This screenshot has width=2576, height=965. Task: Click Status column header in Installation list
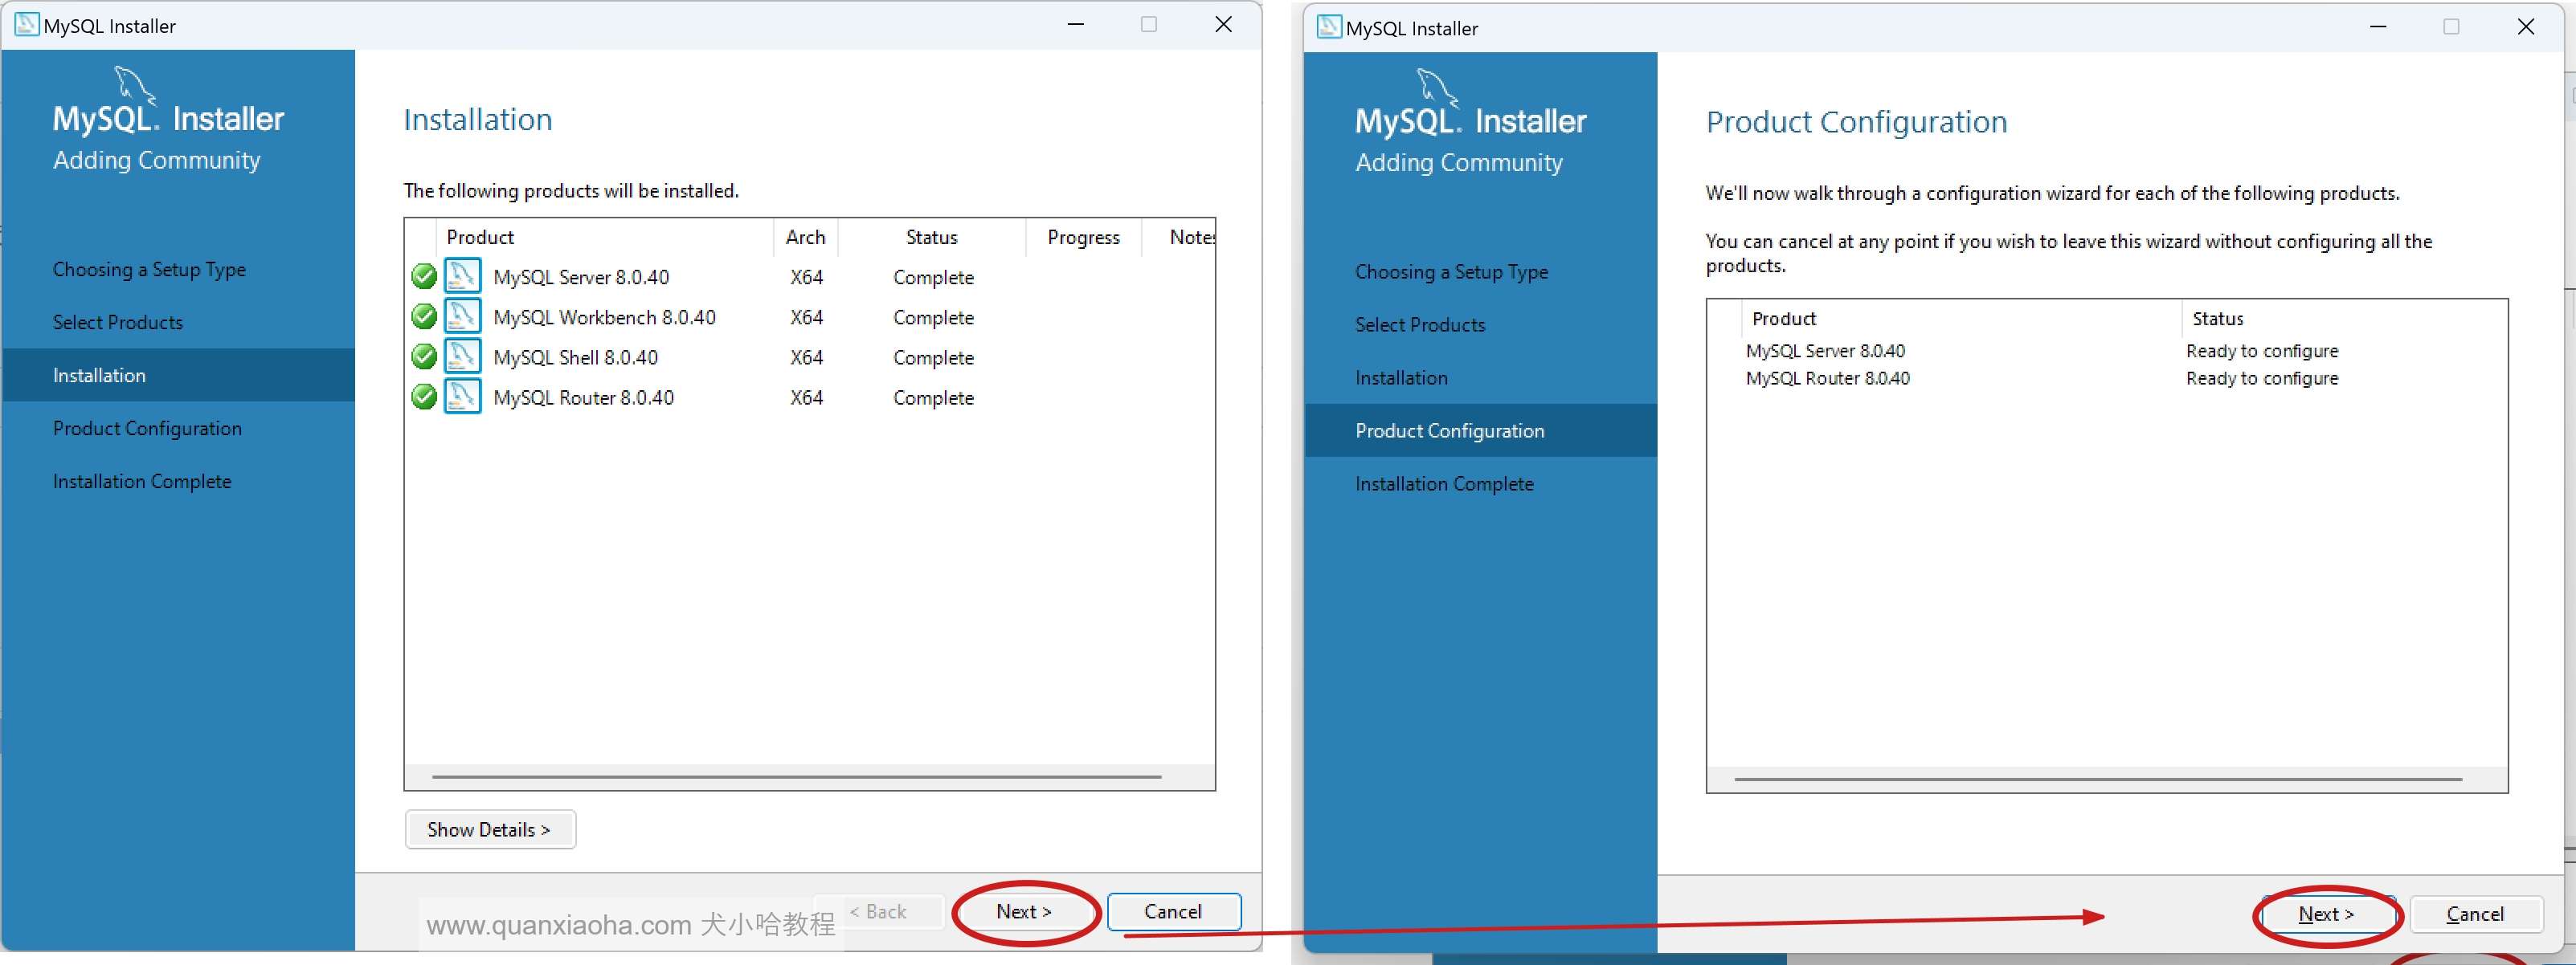[932, 237]
